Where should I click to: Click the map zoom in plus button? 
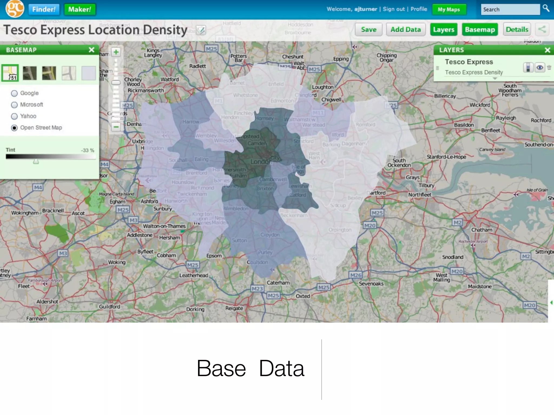click(x=116, y=52)
